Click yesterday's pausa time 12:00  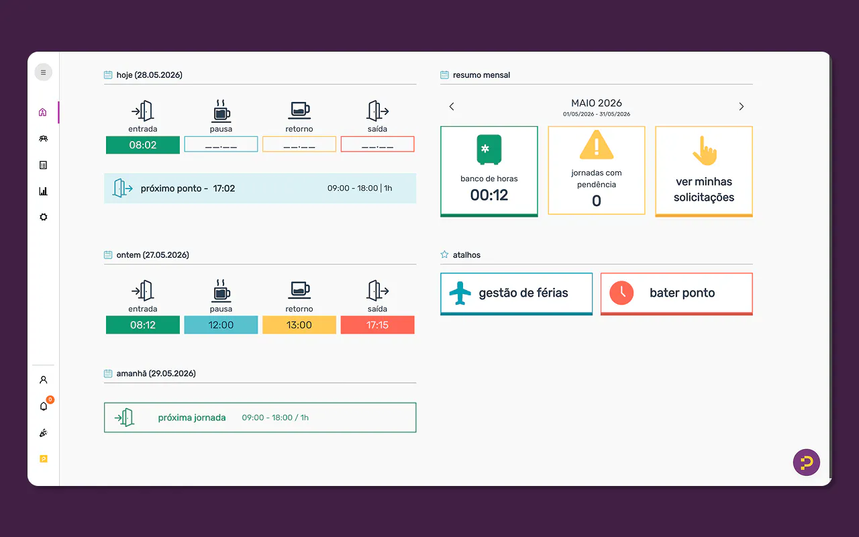point(221,325)
